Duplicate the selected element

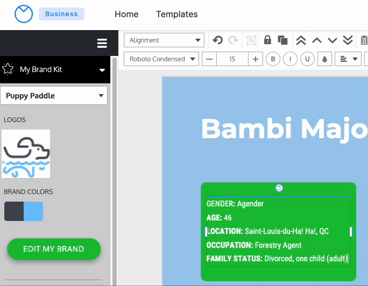(282, 40)
